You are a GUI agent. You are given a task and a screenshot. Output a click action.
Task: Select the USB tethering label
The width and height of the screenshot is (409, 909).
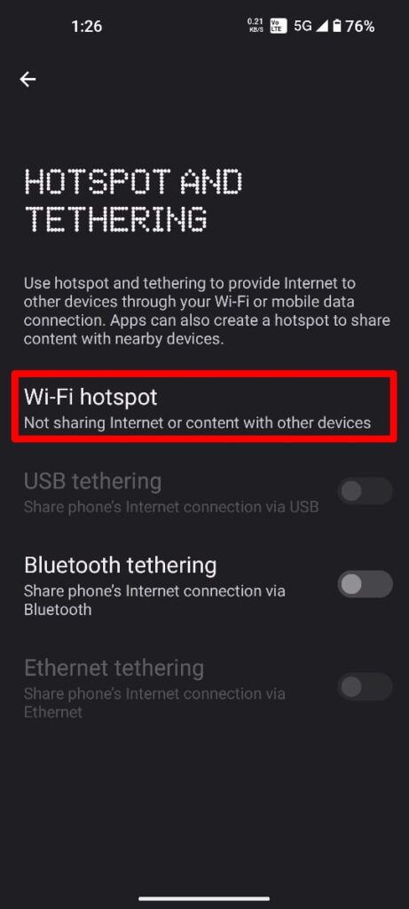pos(92,482)
